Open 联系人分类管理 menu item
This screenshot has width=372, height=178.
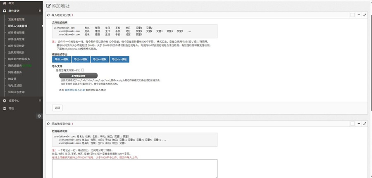[17, 26]
